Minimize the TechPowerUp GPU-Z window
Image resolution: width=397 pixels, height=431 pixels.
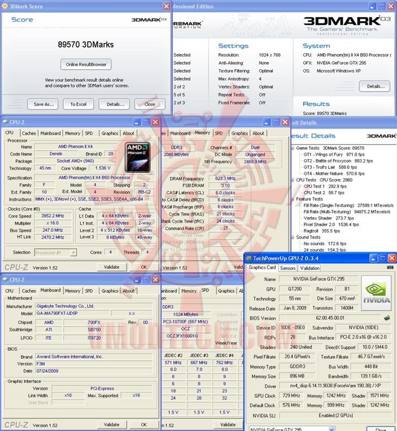point(373,258)
